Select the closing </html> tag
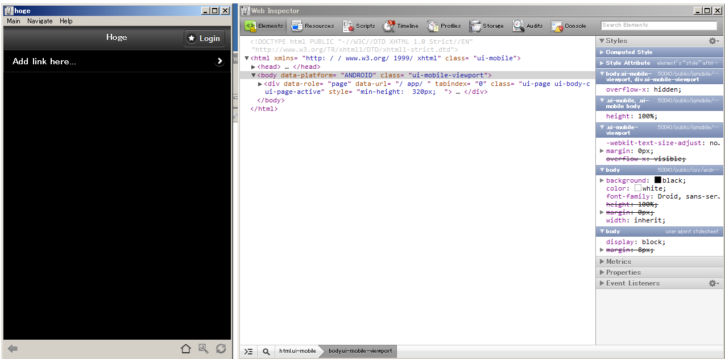The height and width of the screenshot is (359, 725). tap(264, 109)
